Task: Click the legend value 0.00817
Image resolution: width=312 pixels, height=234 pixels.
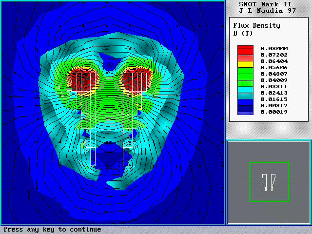Action: [274, 106]
